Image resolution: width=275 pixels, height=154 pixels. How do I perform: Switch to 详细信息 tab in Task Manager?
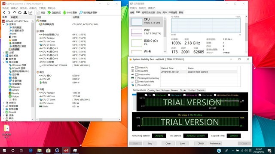pyautogui.click(x=173, y=12)
